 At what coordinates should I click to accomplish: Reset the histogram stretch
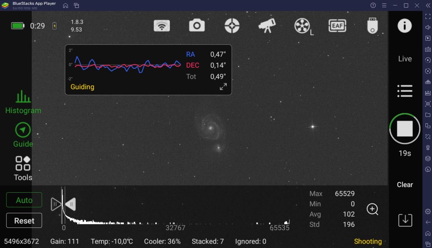click(x=24, y=220)
